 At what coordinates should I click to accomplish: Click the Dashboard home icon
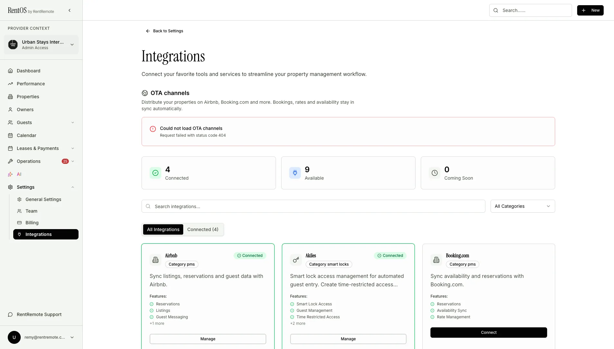10,71
